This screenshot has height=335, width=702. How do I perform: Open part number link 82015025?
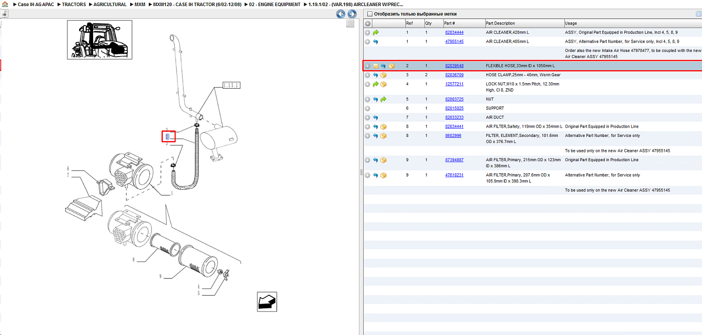(454, 108)
